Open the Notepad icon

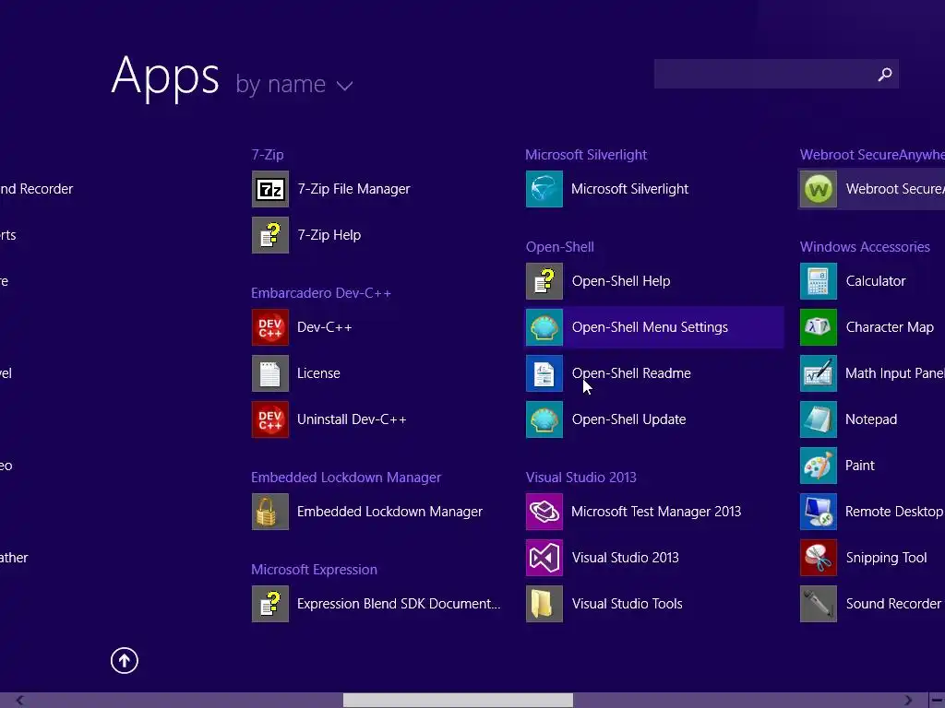point(819,419)
